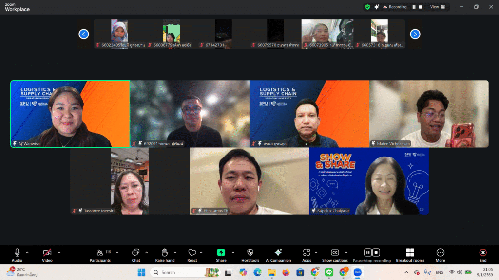The image size is (499, 280).
Task: Turn on the Video camera
Action: point(47,253)
